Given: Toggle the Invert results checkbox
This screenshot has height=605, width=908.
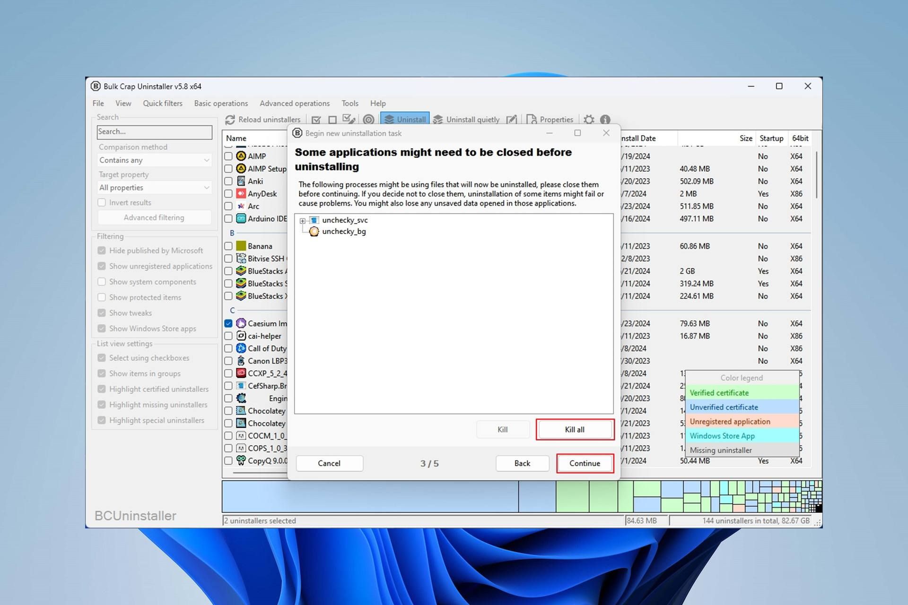Looking at the screenshot, I should tap(102, 202).
